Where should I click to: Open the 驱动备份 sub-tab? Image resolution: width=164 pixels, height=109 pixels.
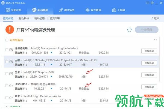[x=24, y=19]
